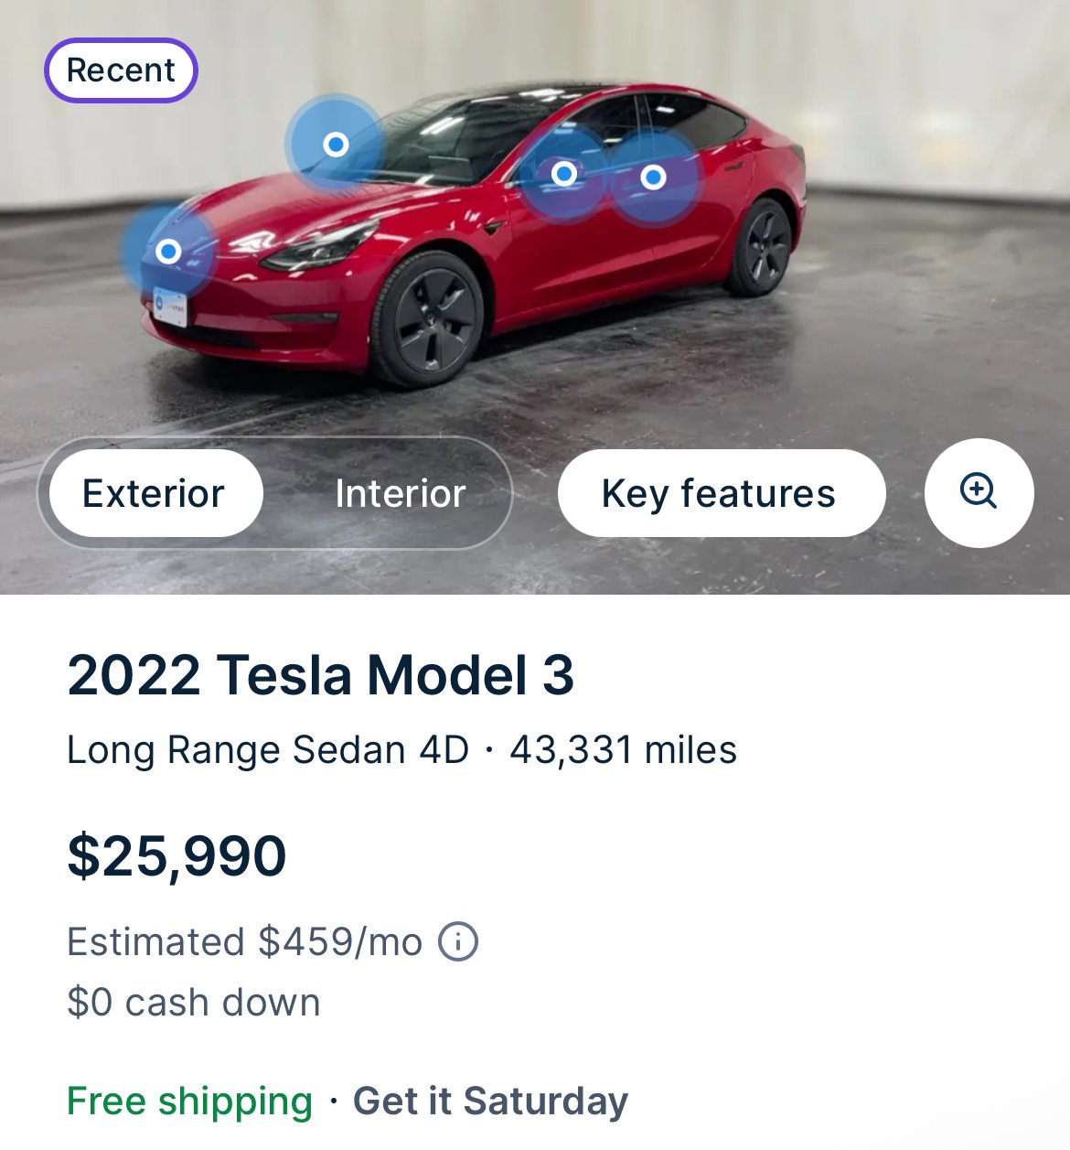Click the $25,990 price
Image resolution: width=1070 pixels, height=1150 pixels.
[177, 856]
